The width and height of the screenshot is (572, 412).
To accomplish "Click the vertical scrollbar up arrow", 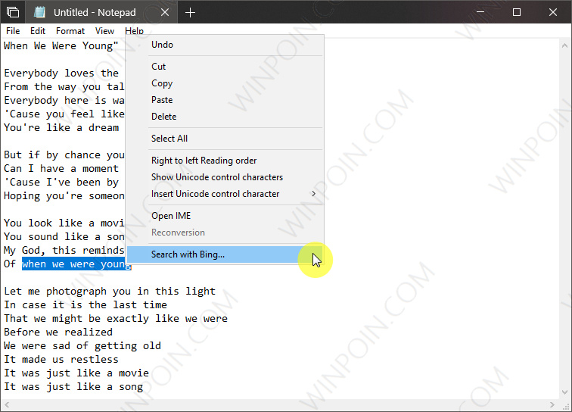I will [564, 45].
